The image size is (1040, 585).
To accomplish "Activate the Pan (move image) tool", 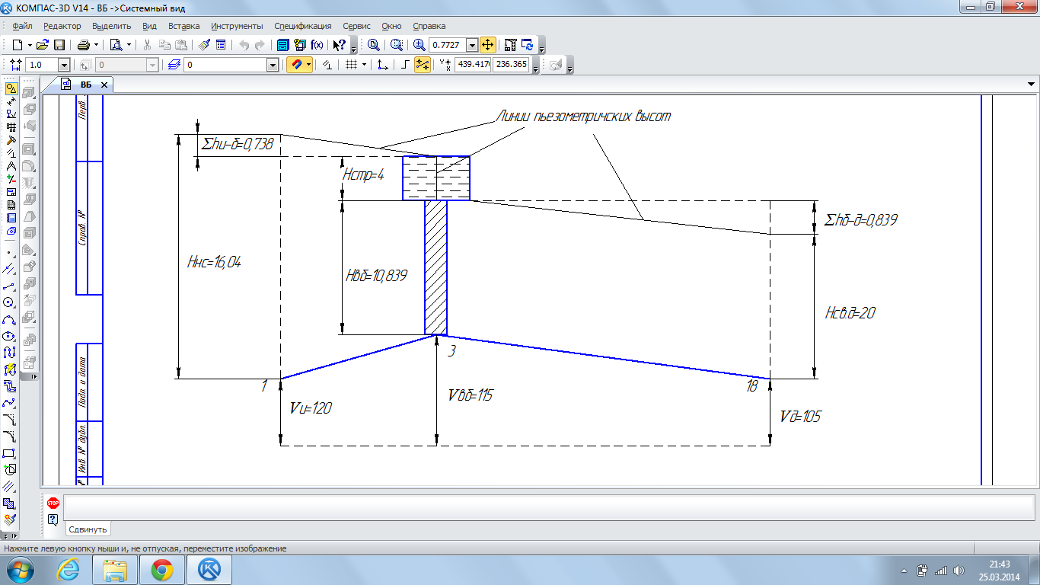I will [488, 45].
